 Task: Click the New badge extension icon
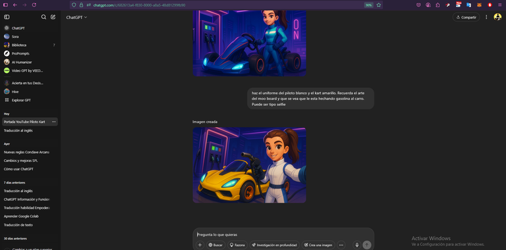459,5
